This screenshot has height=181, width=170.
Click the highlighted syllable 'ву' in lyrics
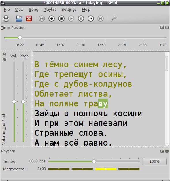point(103,103)
